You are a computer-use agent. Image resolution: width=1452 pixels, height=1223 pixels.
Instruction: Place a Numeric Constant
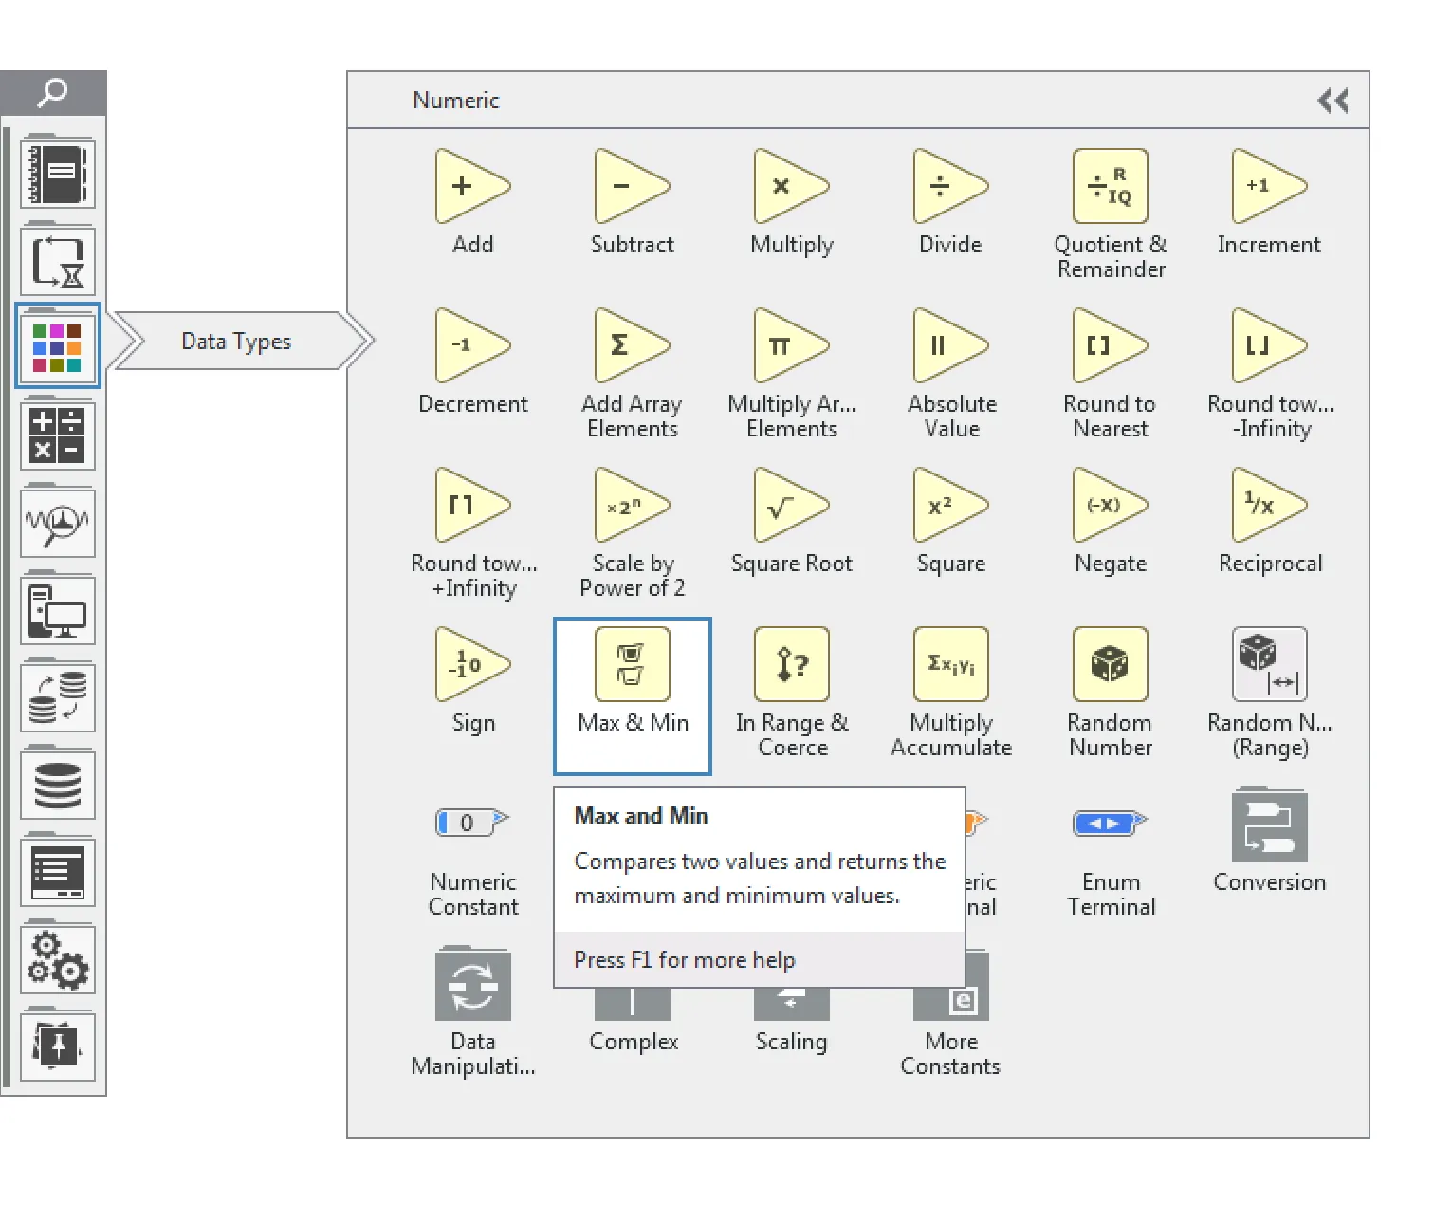(x=472, y=824)
